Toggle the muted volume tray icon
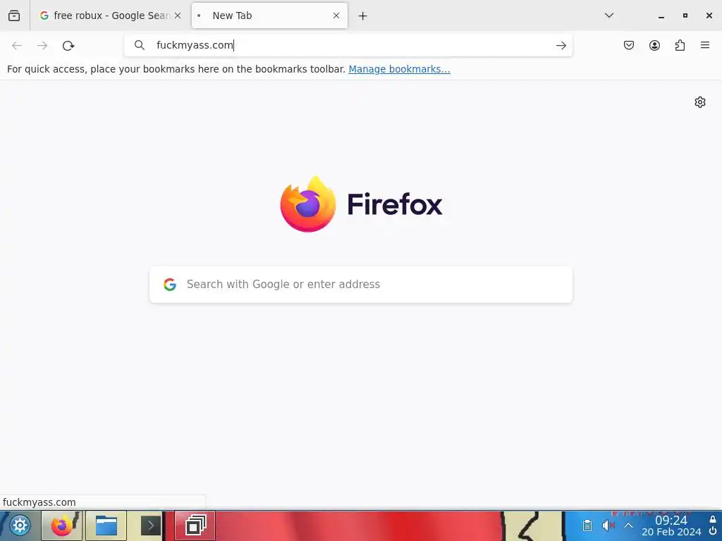 click(608, 526)
